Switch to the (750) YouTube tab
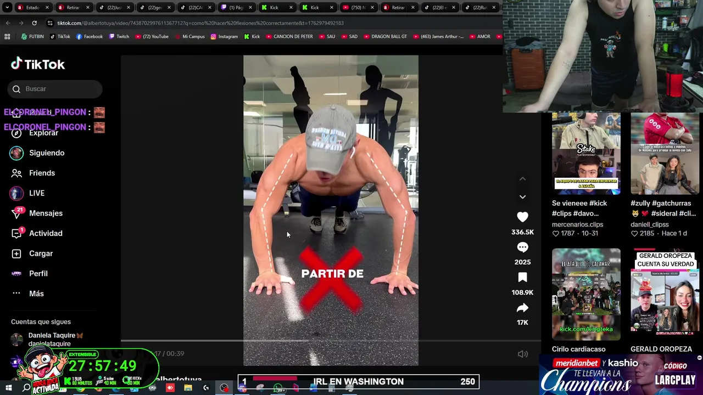703x395 pixels. point(358,7)
